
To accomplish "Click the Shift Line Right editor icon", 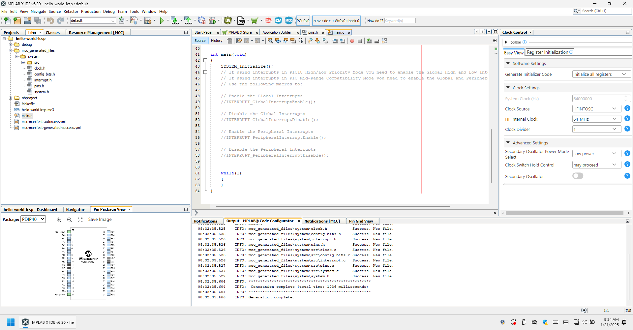I will (x=343, y=41).
